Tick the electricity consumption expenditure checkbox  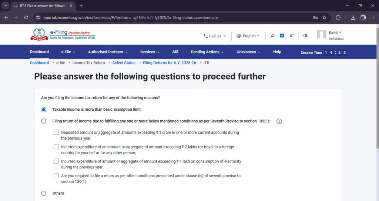pos(56,161)
